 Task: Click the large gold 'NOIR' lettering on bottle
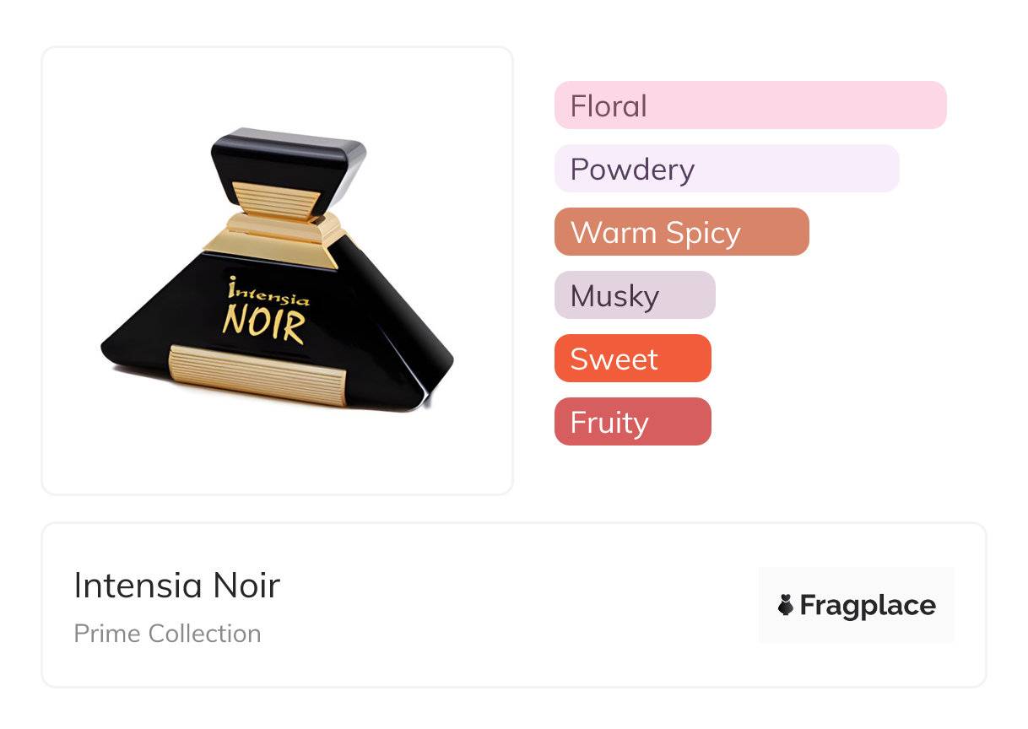(262, 325)
